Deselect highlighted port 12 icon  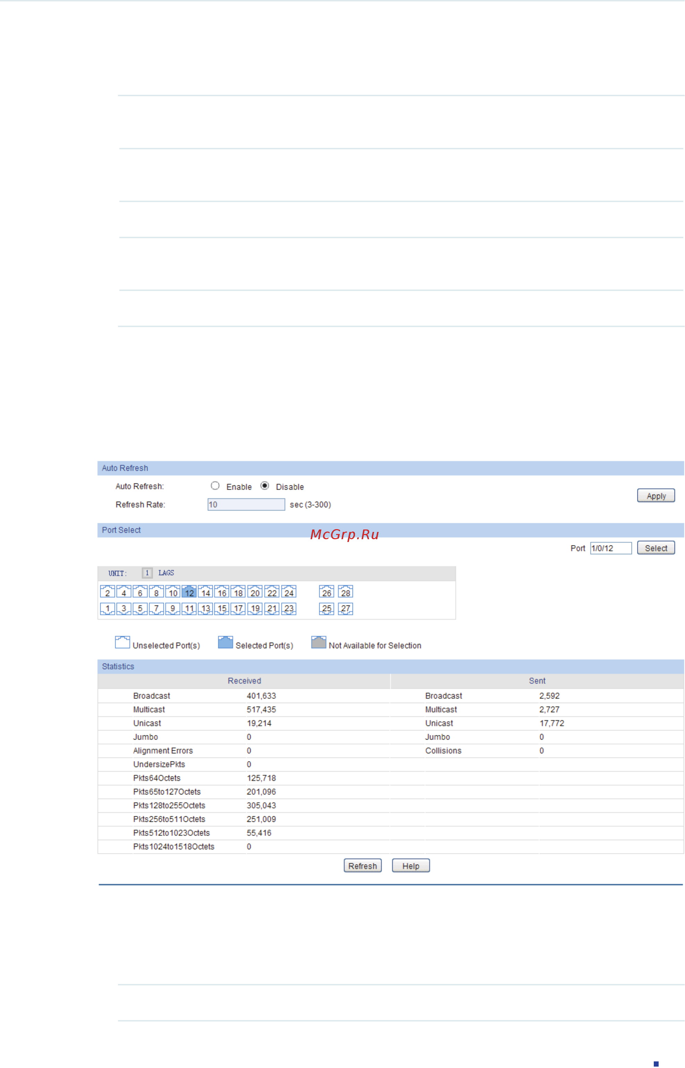click(189, 592)
